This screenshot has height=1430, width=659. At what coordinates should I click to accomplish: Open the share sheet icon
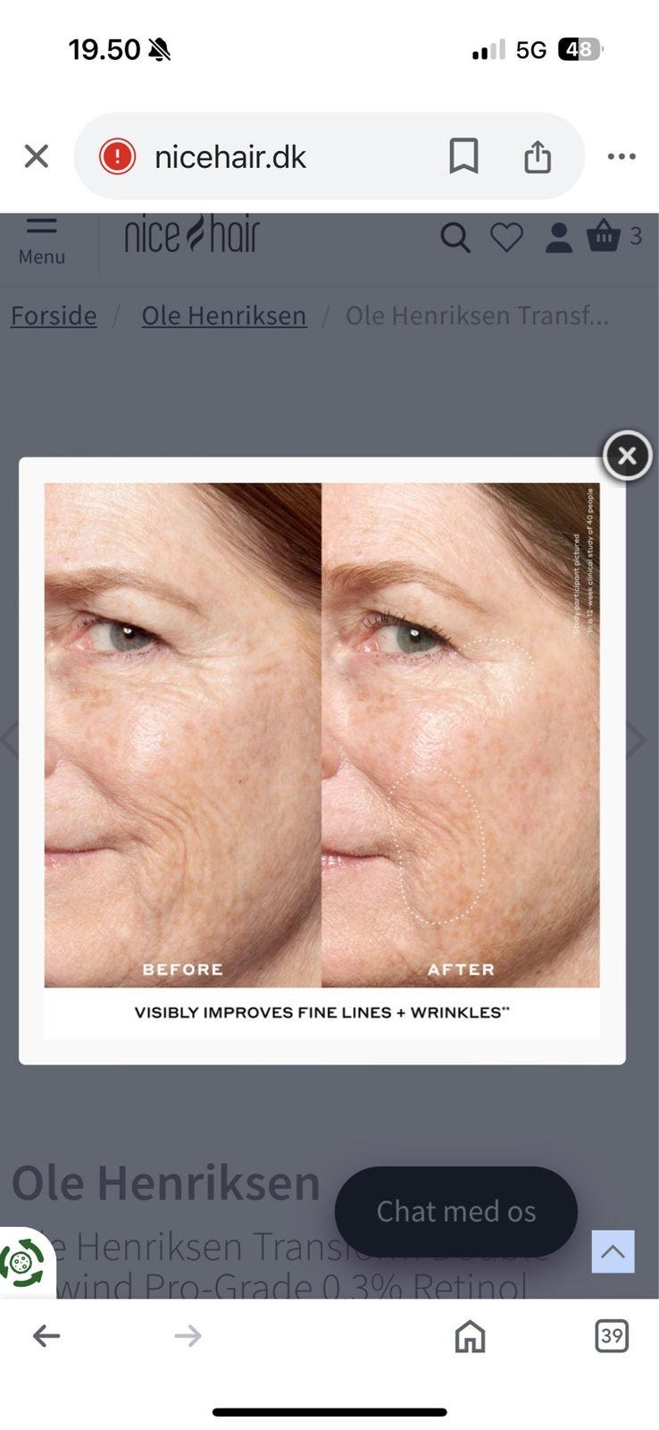(x=538, y=156)
